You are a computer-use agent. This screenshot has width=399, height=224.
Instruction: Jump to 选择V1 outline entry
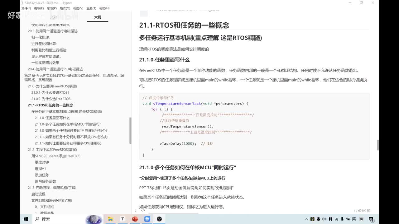click(40, 169)
